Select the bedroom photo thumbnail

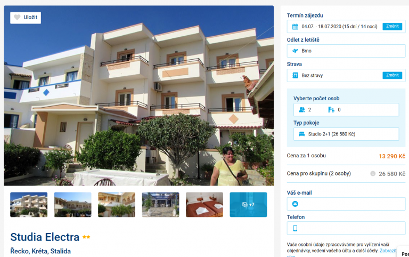[x=204, y=205]
